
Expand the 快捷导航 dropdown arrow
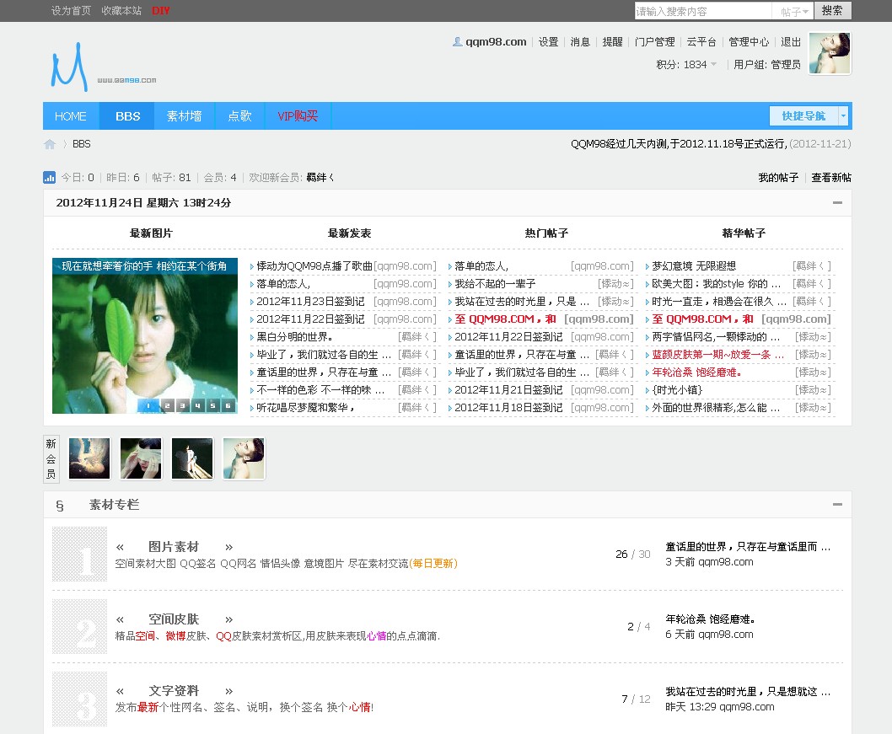(843, 116)
